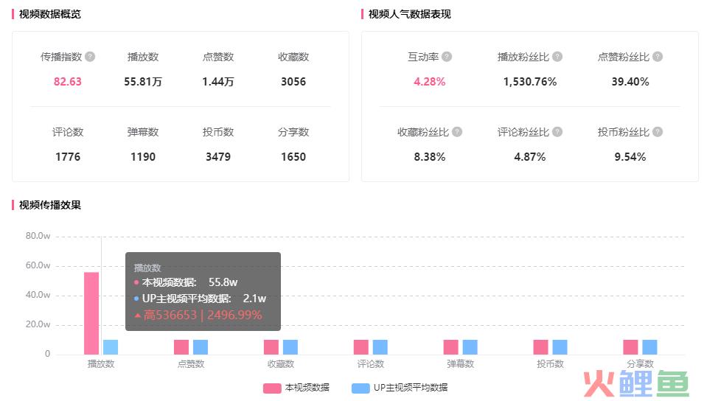Click pink 点赞数 bar in chart

coord(181,347)
